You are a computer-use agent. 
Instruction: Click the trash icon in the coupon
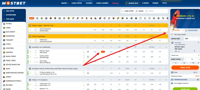click(x=198, y=42)
